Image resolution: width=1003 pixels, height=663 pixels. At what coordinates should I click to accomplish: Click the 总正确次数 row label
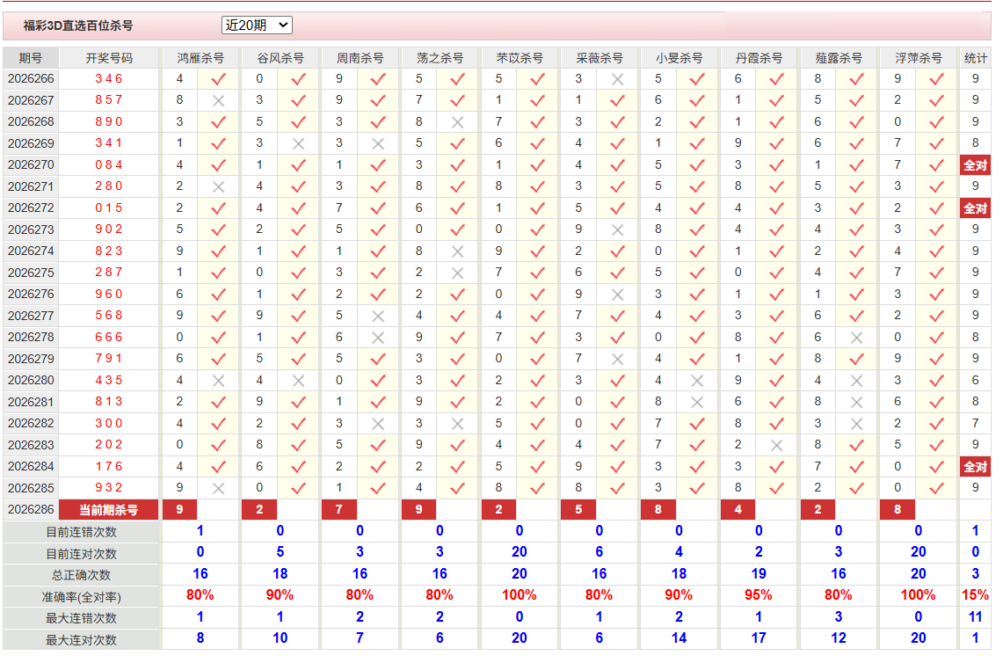(81, 575)
